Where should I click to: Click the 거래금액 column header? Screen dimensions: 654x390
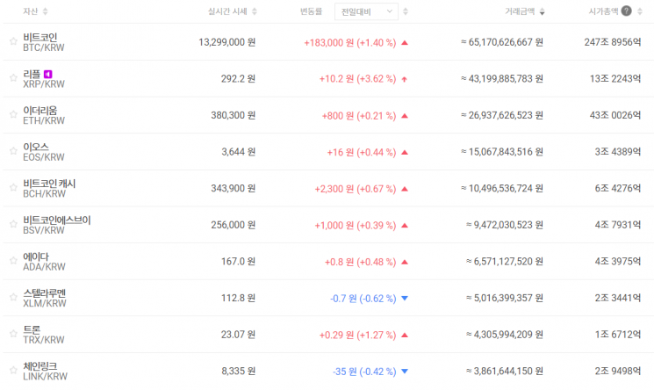click(520, 11)
